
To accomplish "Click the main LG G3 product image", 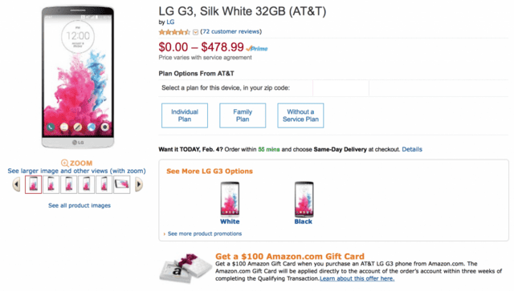I will click(x=78, y=78).
